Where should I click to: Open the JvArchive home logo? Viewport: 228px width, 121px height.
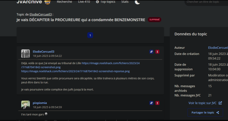[29, 2]
